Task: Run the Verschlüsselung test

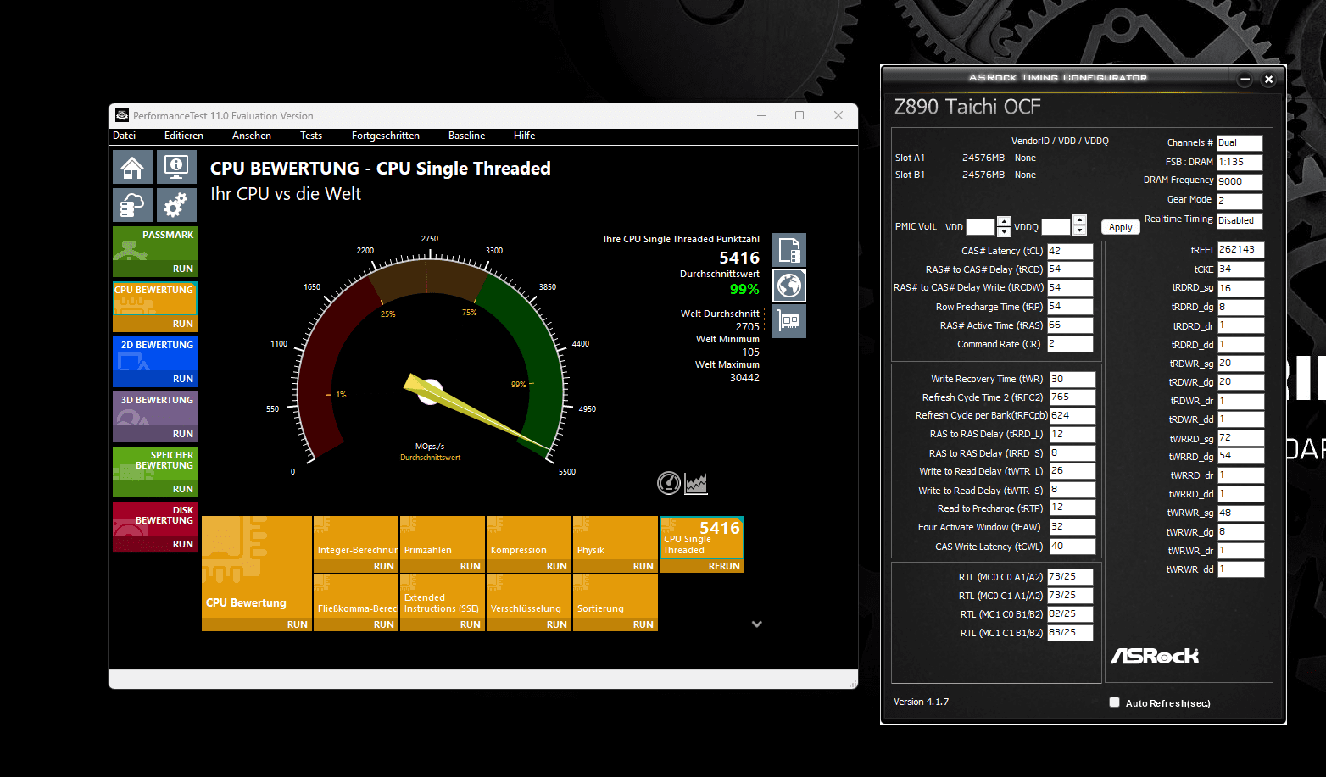Action: (x=557, y=624)
